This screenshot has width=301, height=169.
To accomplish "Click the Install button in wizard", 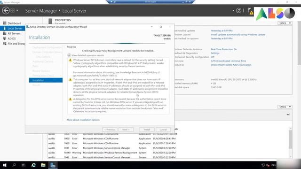I will tap(147, 130).
